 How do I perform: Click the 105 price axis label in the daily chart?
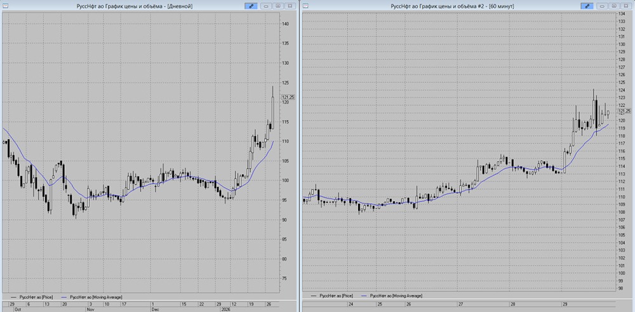tap(286, 161)
